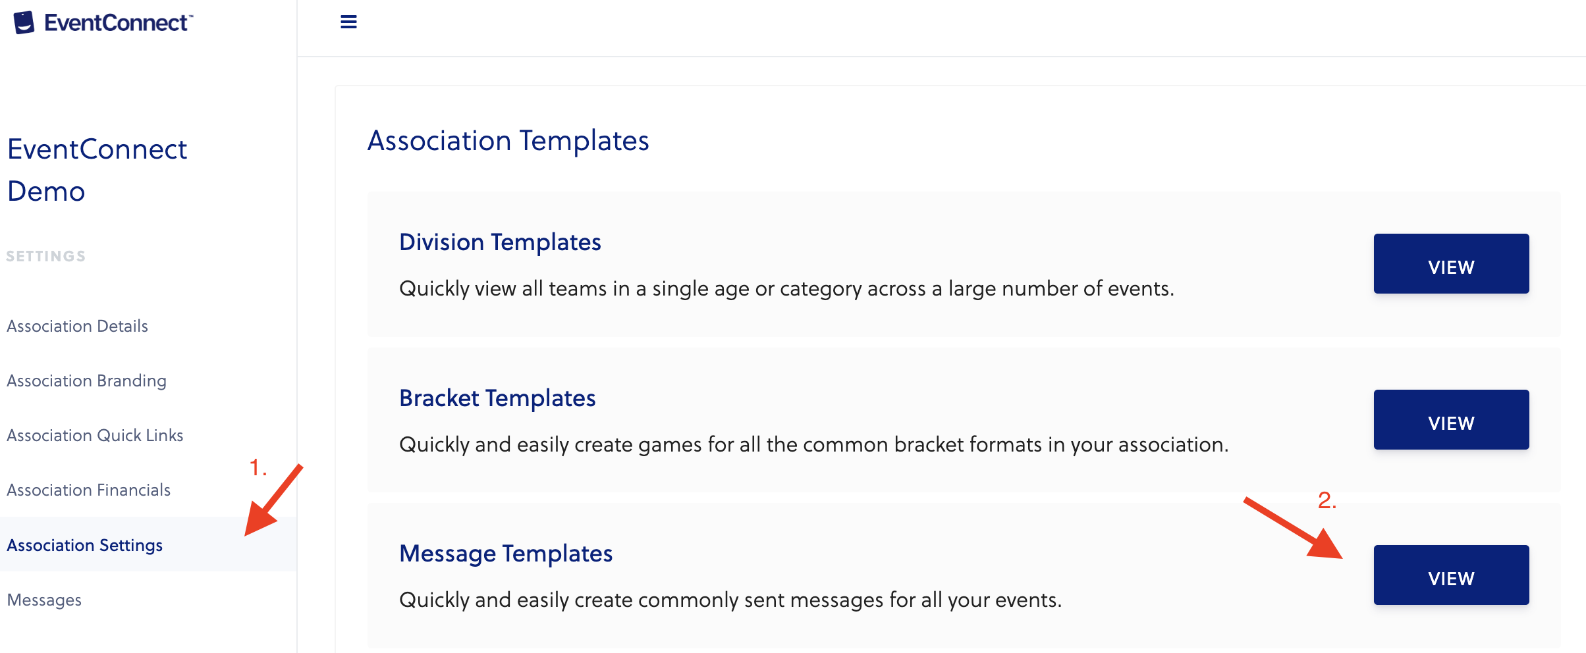Click the Association Templates page title
Image resolution: width=1586 pixels, height=653 pixels.
[508, 141]
